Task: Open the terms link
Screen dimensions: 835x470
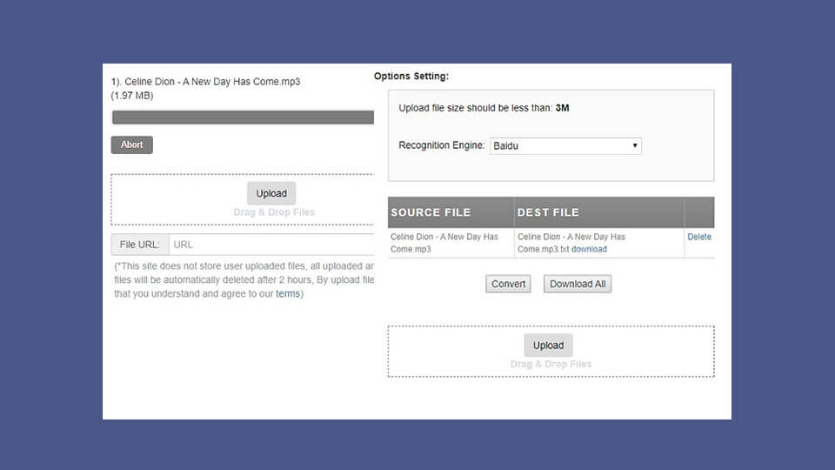Action: pyautogui.click(x=288, y=293)
